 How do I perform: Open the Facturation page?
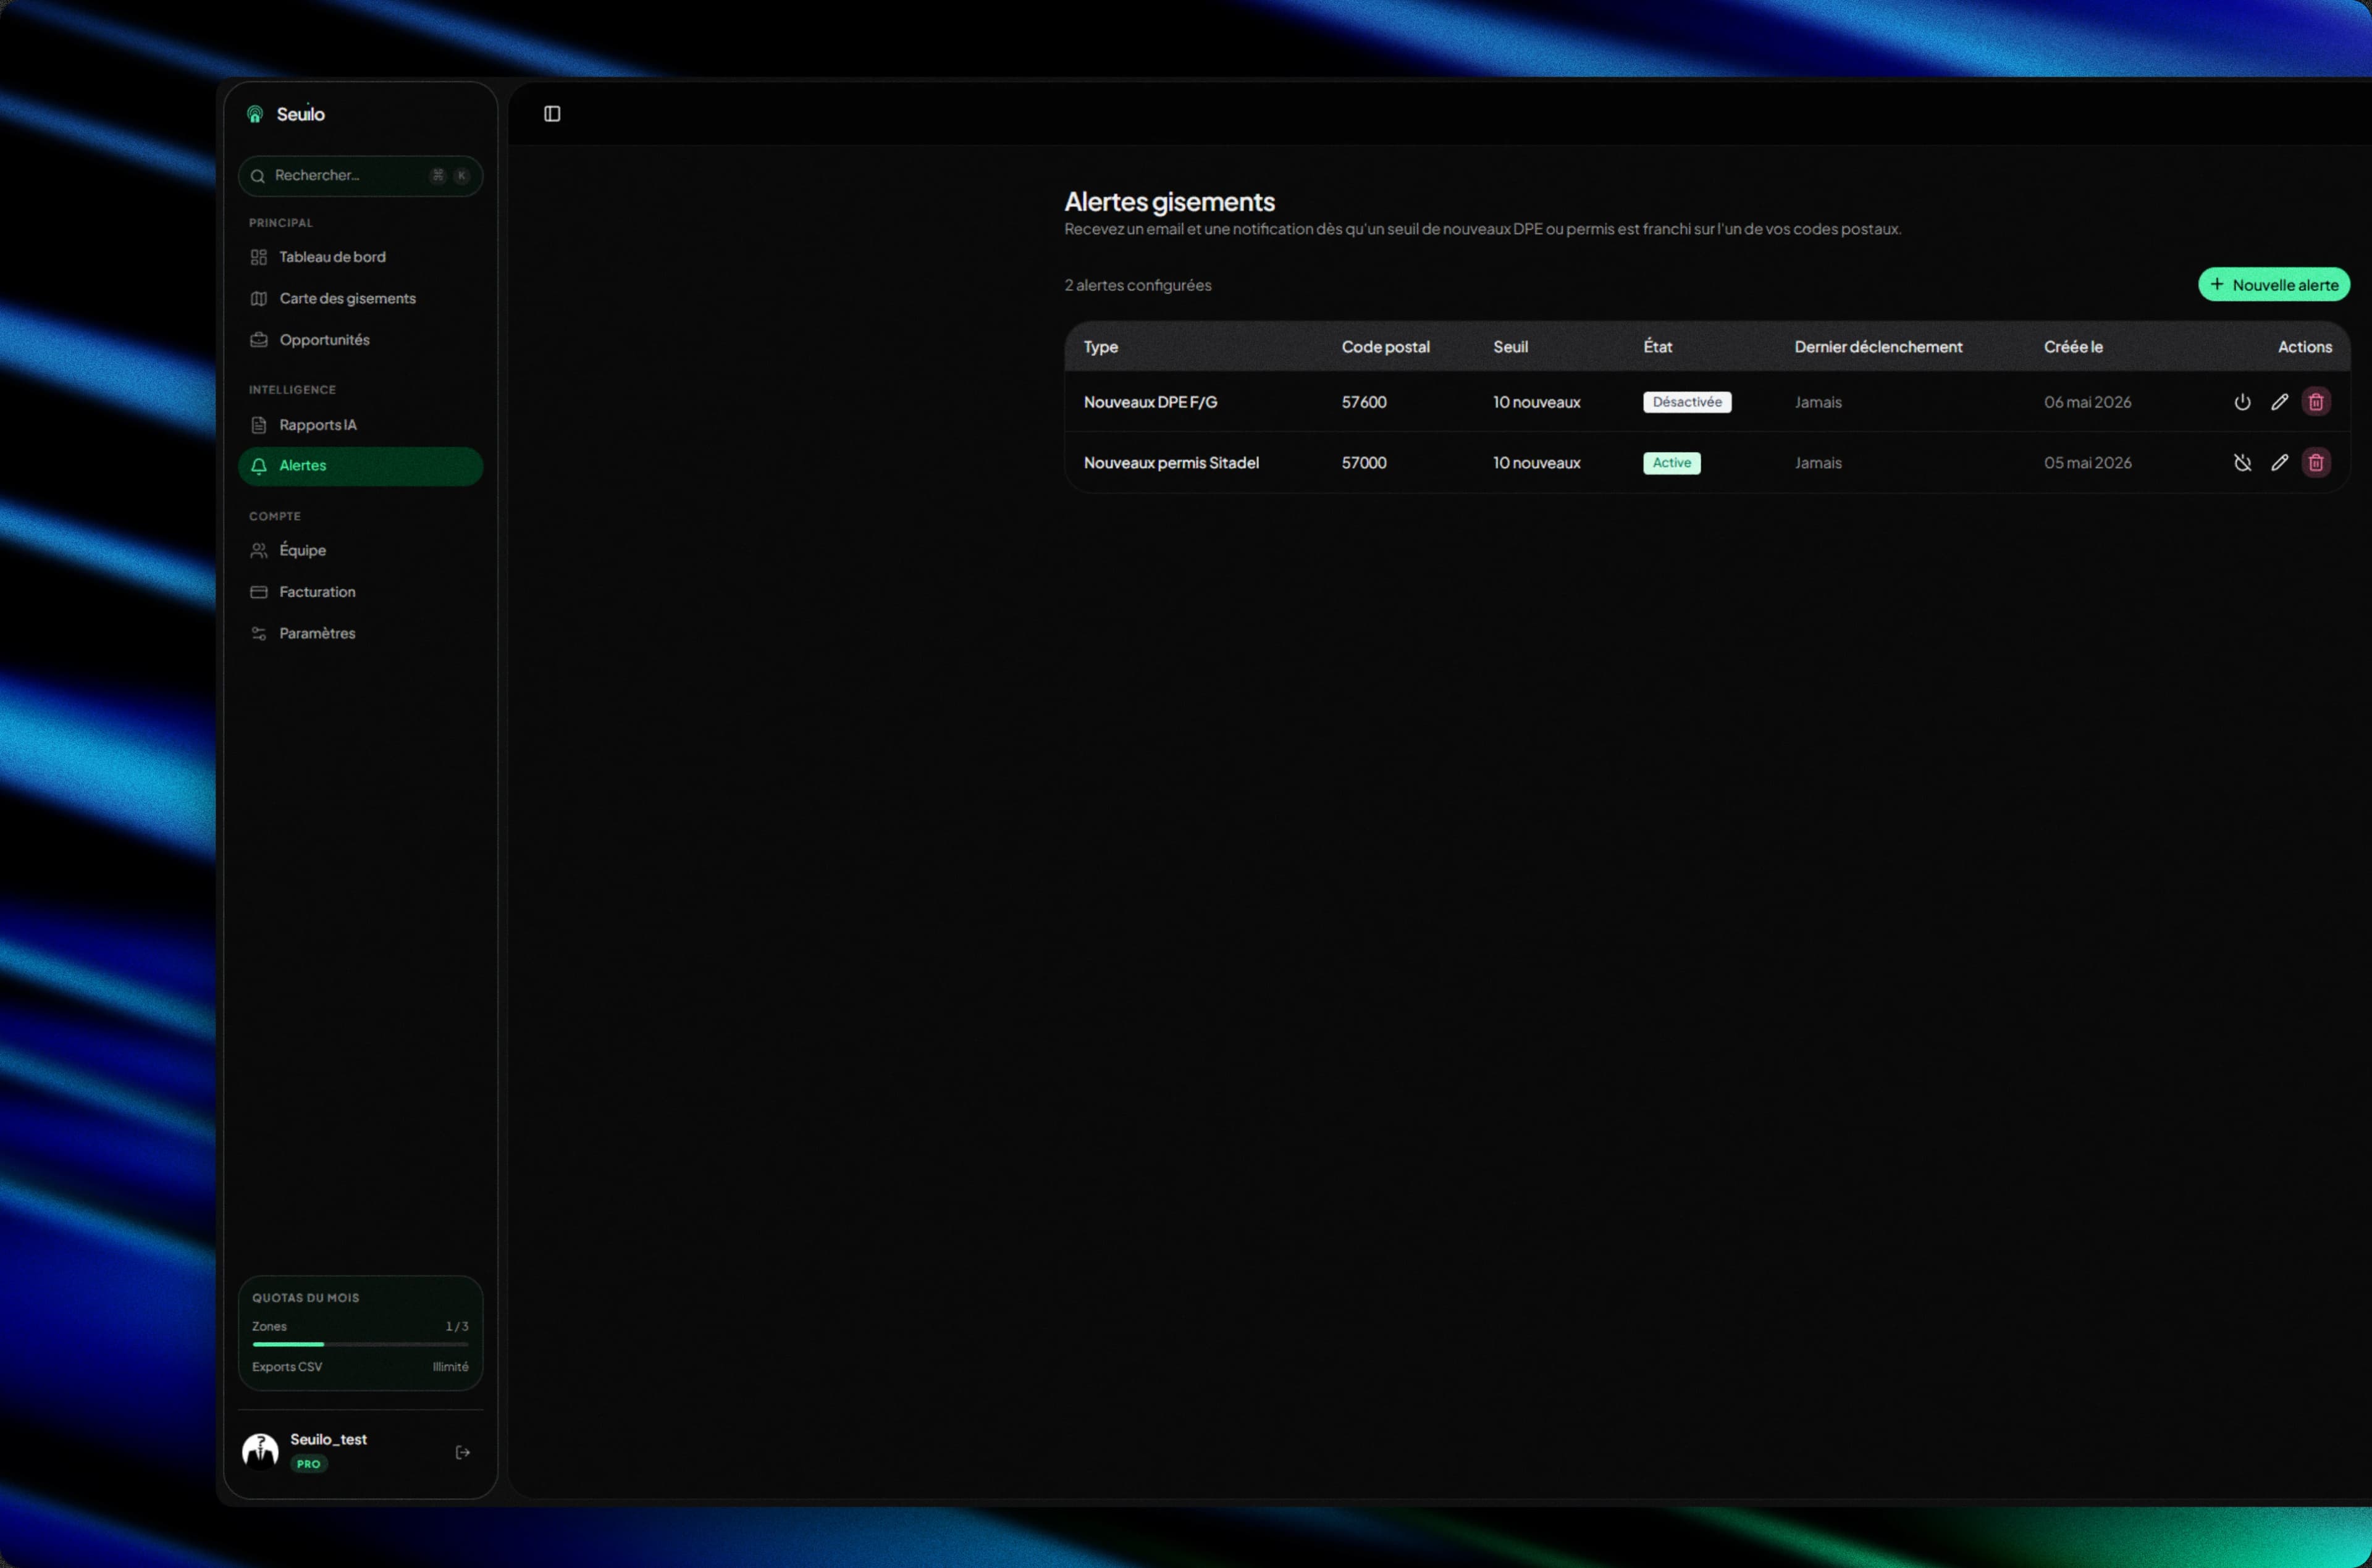point(361,592)
